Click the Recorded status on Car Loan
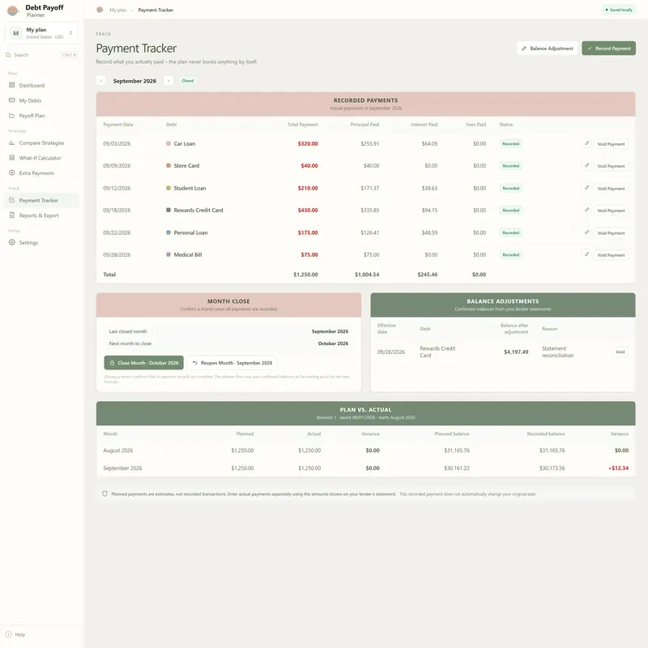Viewport: 648px width, 648px height. click(511, 144)
